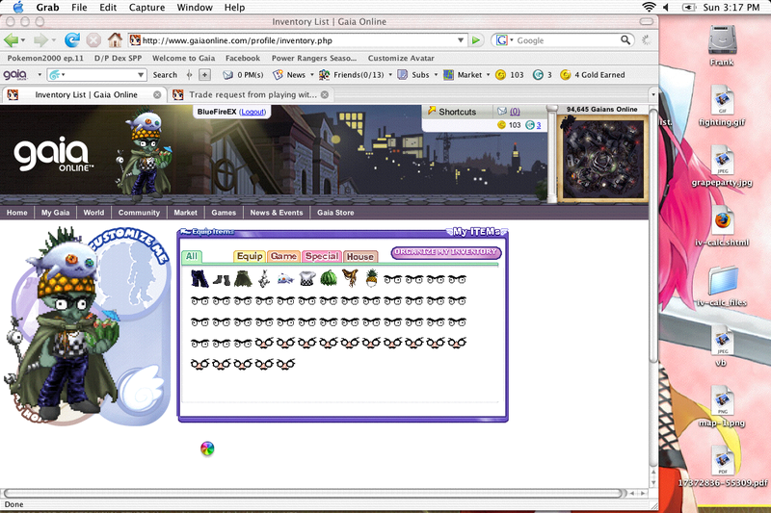Click the town map thumbnail
Image resolution: width=771 pixels, height=513 pixels.
tap(603, 159)
